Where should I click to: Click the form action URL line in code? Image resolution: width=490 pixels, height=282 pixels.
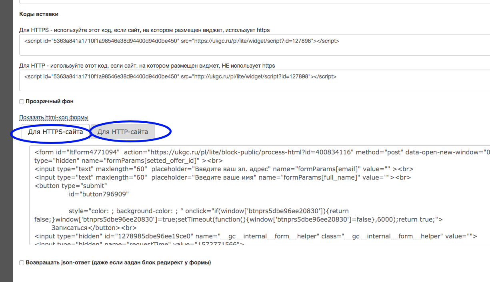click(262, 152)
